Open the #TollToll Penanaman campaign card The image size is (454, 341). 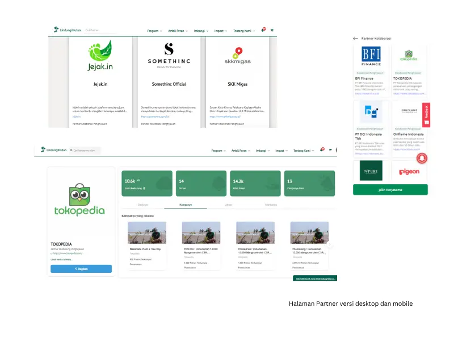click(201, 246)
